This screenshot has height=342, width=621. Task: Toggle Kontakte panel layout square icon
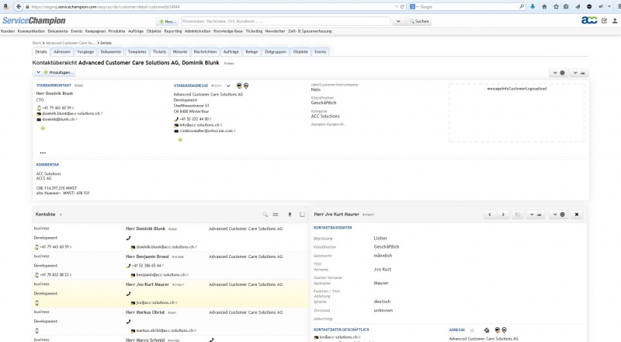tap(302, 215)
